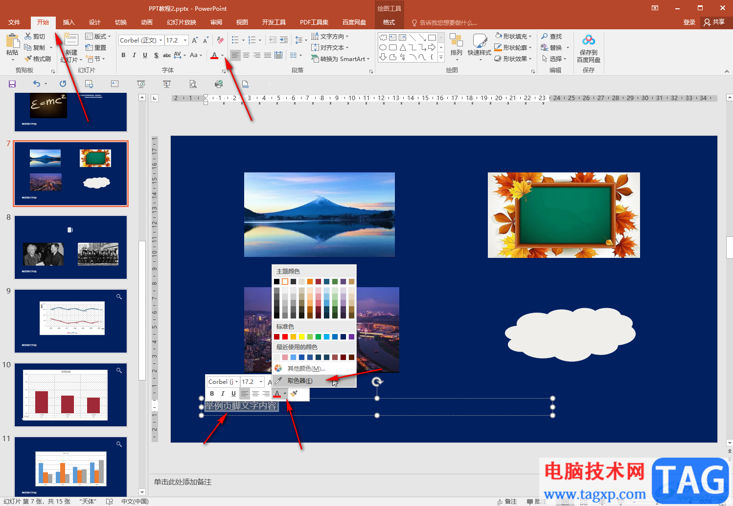Select the rectangle shape in the shapes gallery
Image resolution: width=733 pixels, height=506 pixels.
click(432, 38)
